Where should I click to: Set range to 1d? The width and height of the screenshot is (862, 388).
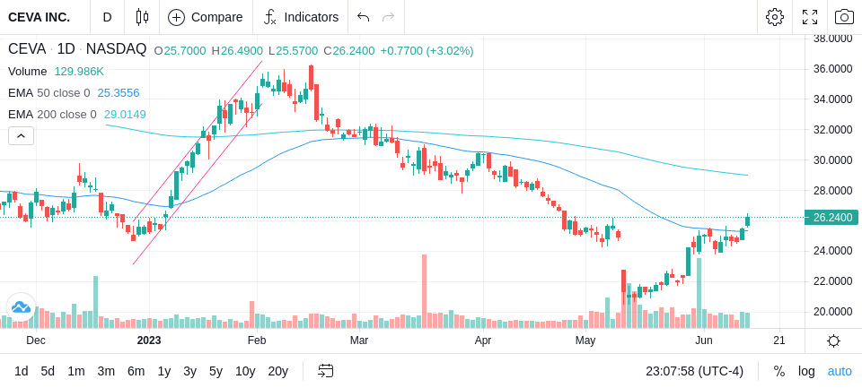(21, 372)
